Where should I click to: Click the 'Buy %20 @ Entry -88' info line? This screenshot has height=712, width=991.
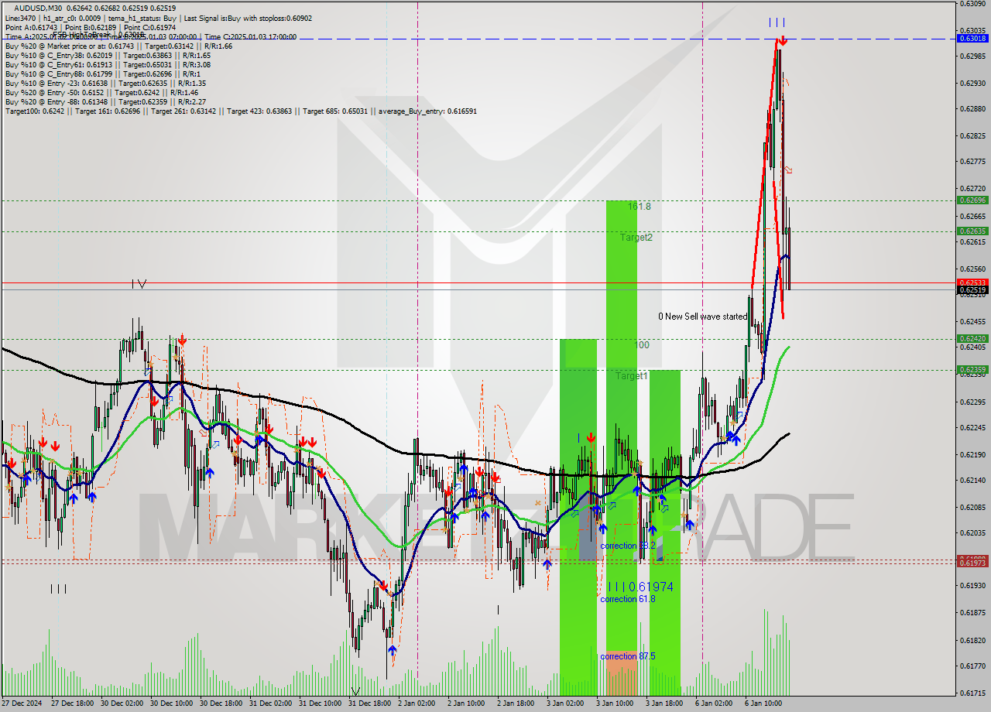tap(105, 101)
